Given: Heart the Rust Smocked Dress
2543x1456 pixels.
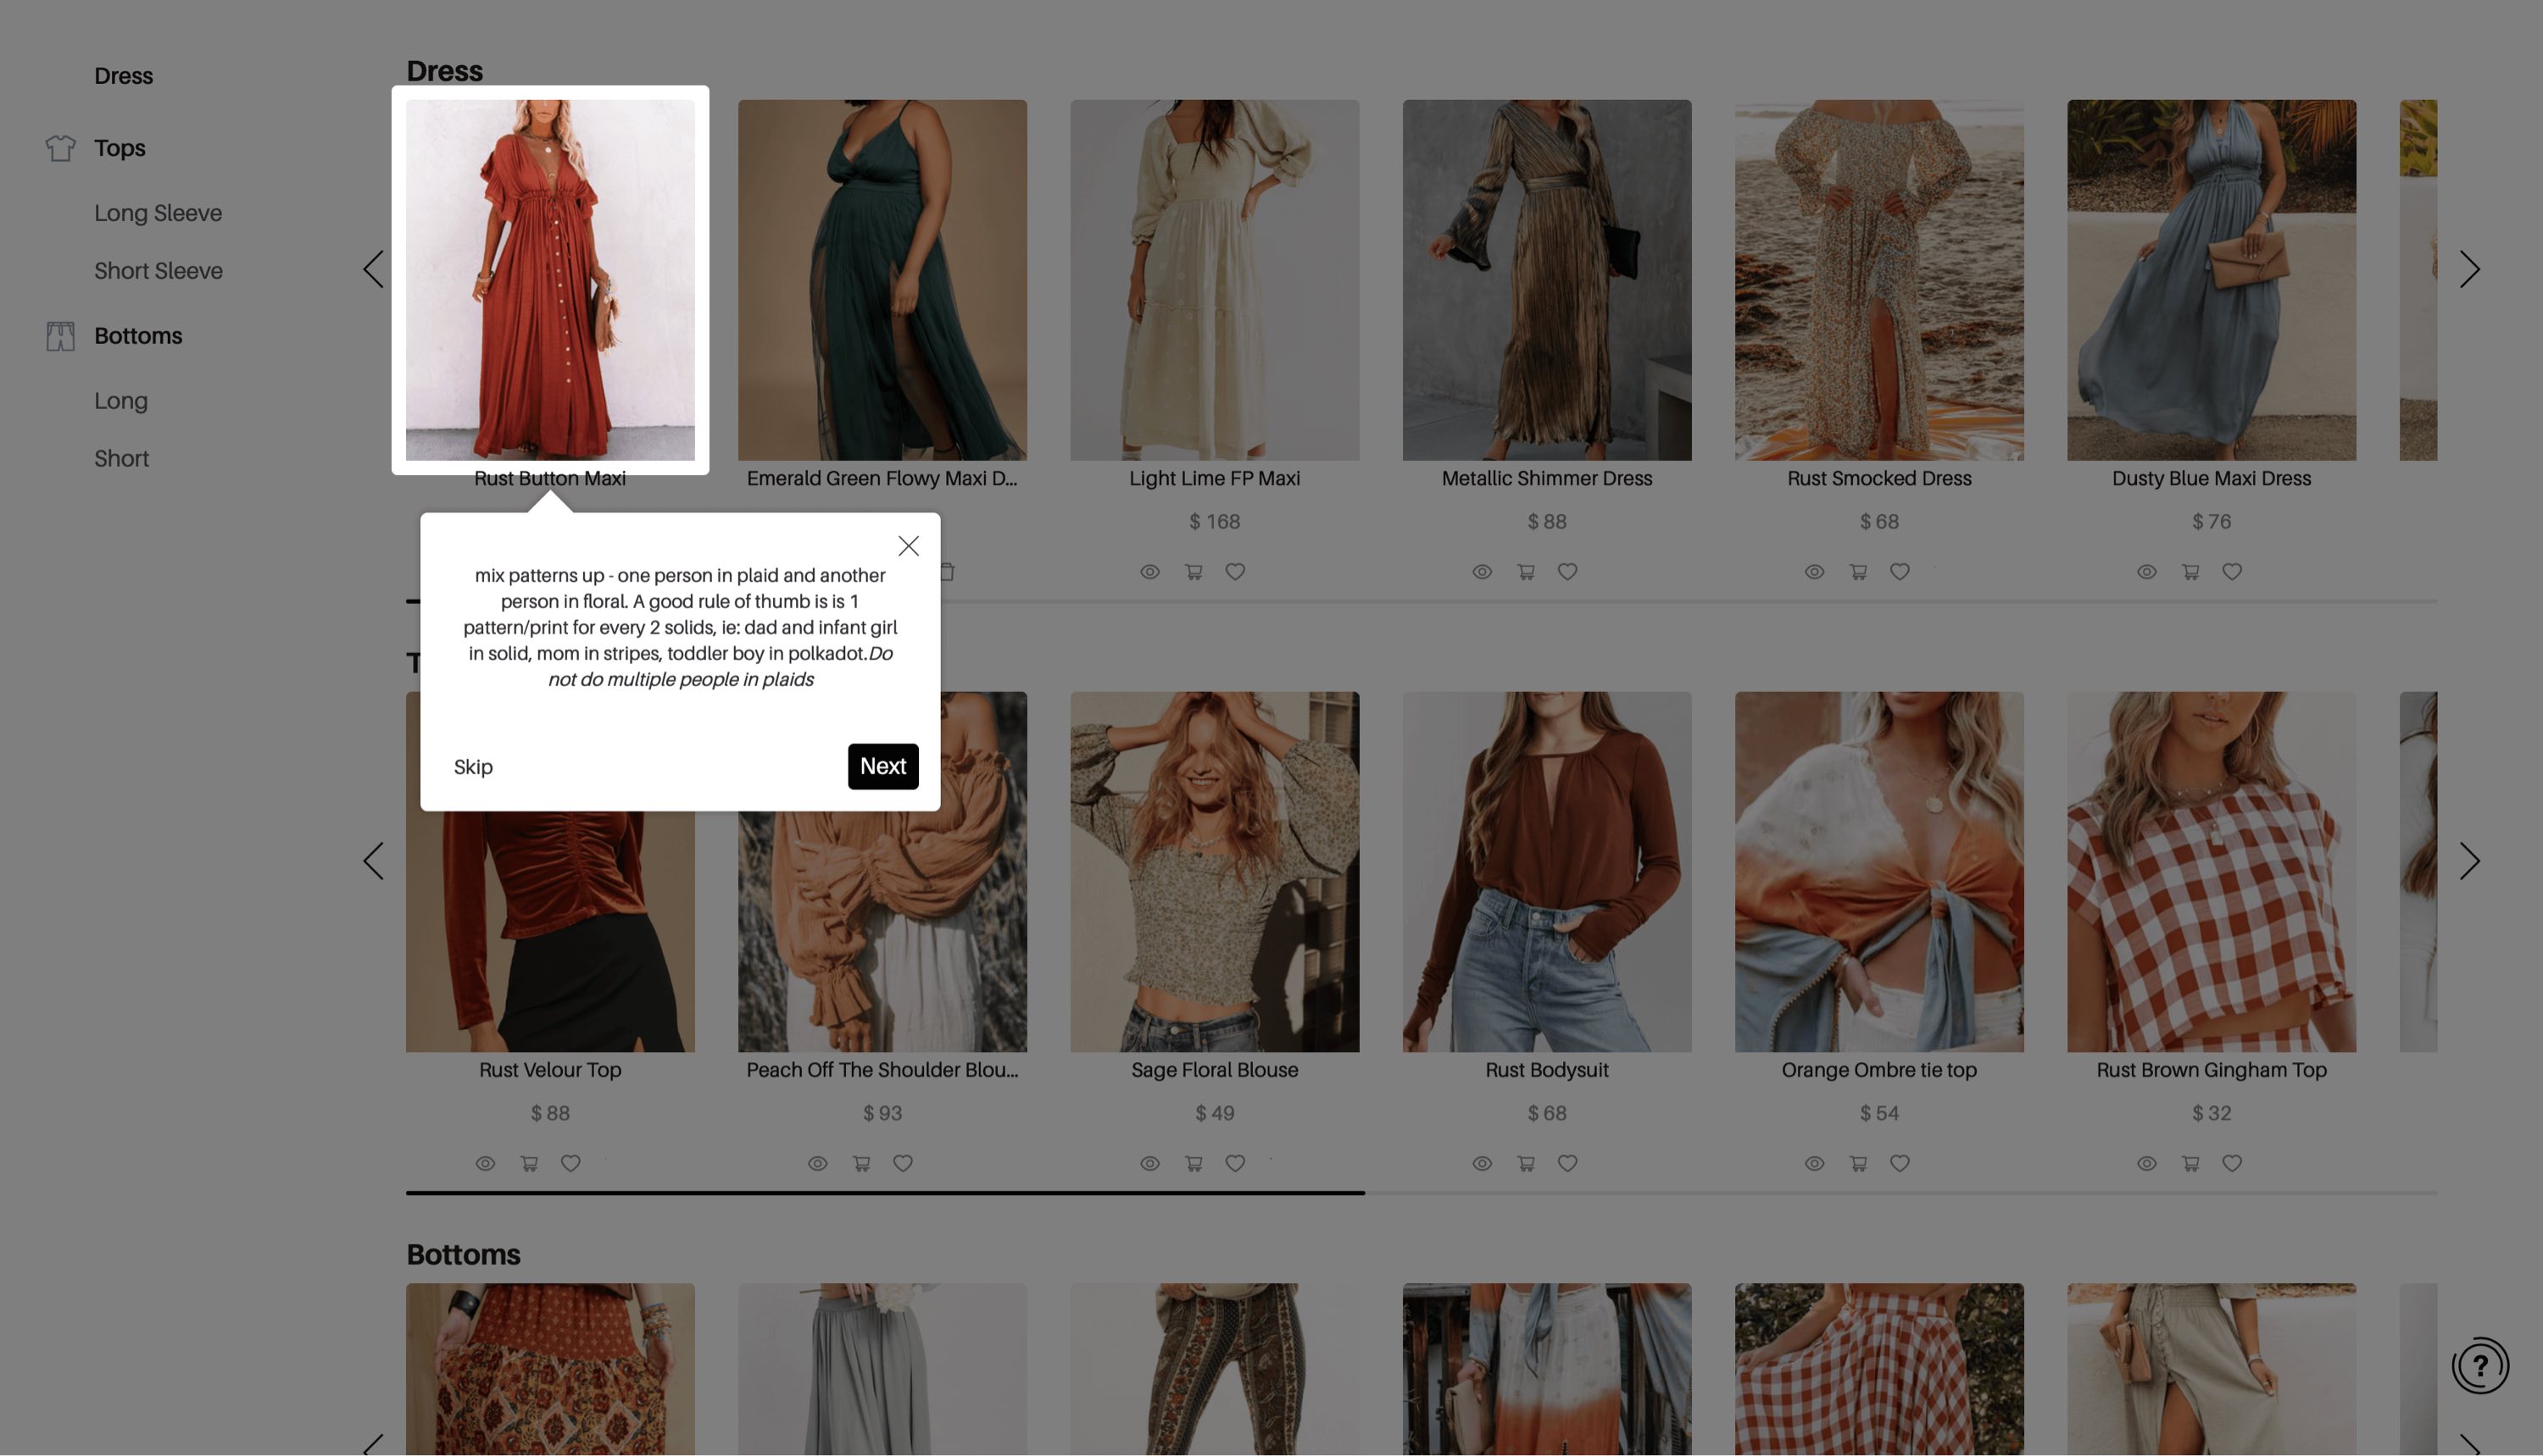Looking at the screenshot, I should pos(1900,572).
